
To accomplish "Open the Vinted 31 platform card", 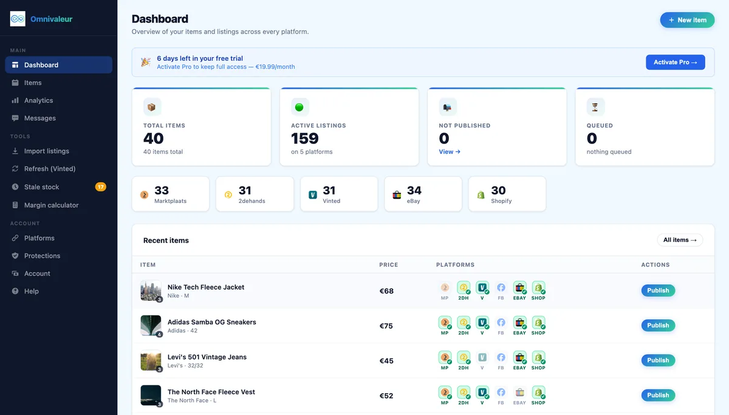I will [x=339, y=194].
